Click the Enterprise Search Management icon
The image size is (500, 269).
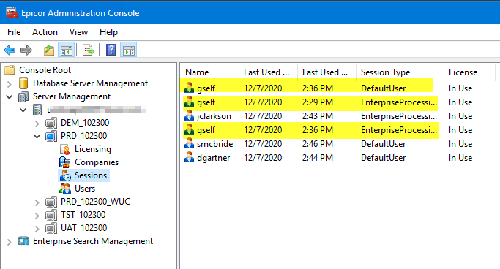tap(23, 241)
